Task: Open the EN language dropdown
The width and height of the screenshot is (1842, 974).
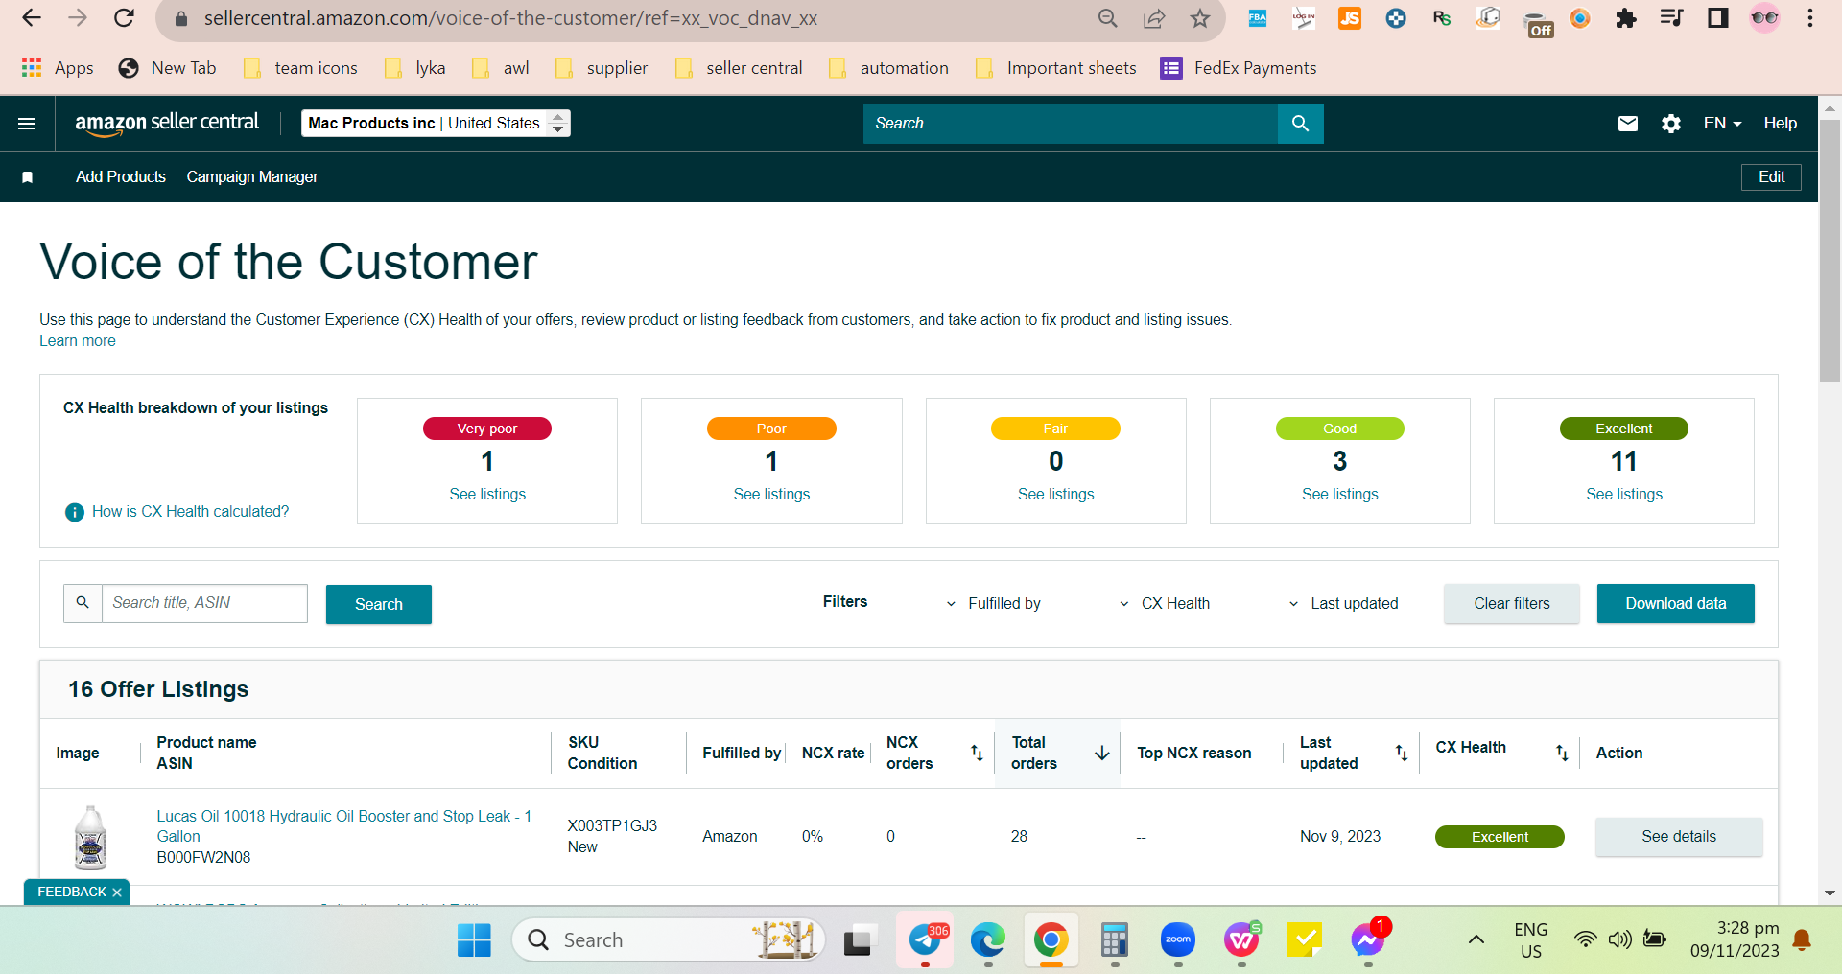Action: (x=1722, y=124)
